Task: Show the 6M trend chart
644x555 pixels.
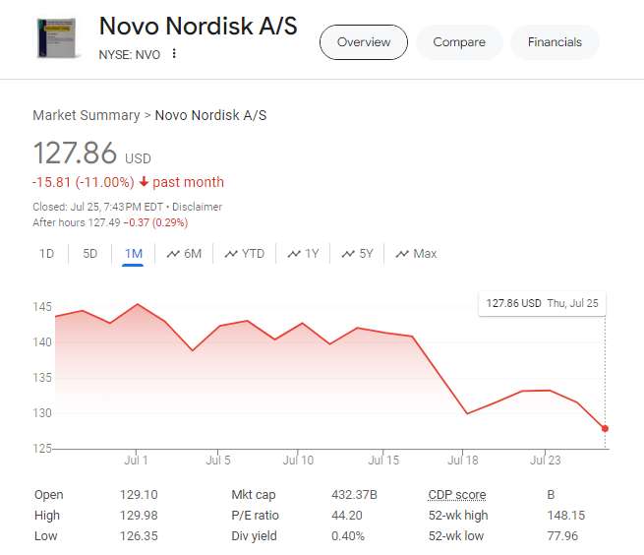Action: (184, 254)
